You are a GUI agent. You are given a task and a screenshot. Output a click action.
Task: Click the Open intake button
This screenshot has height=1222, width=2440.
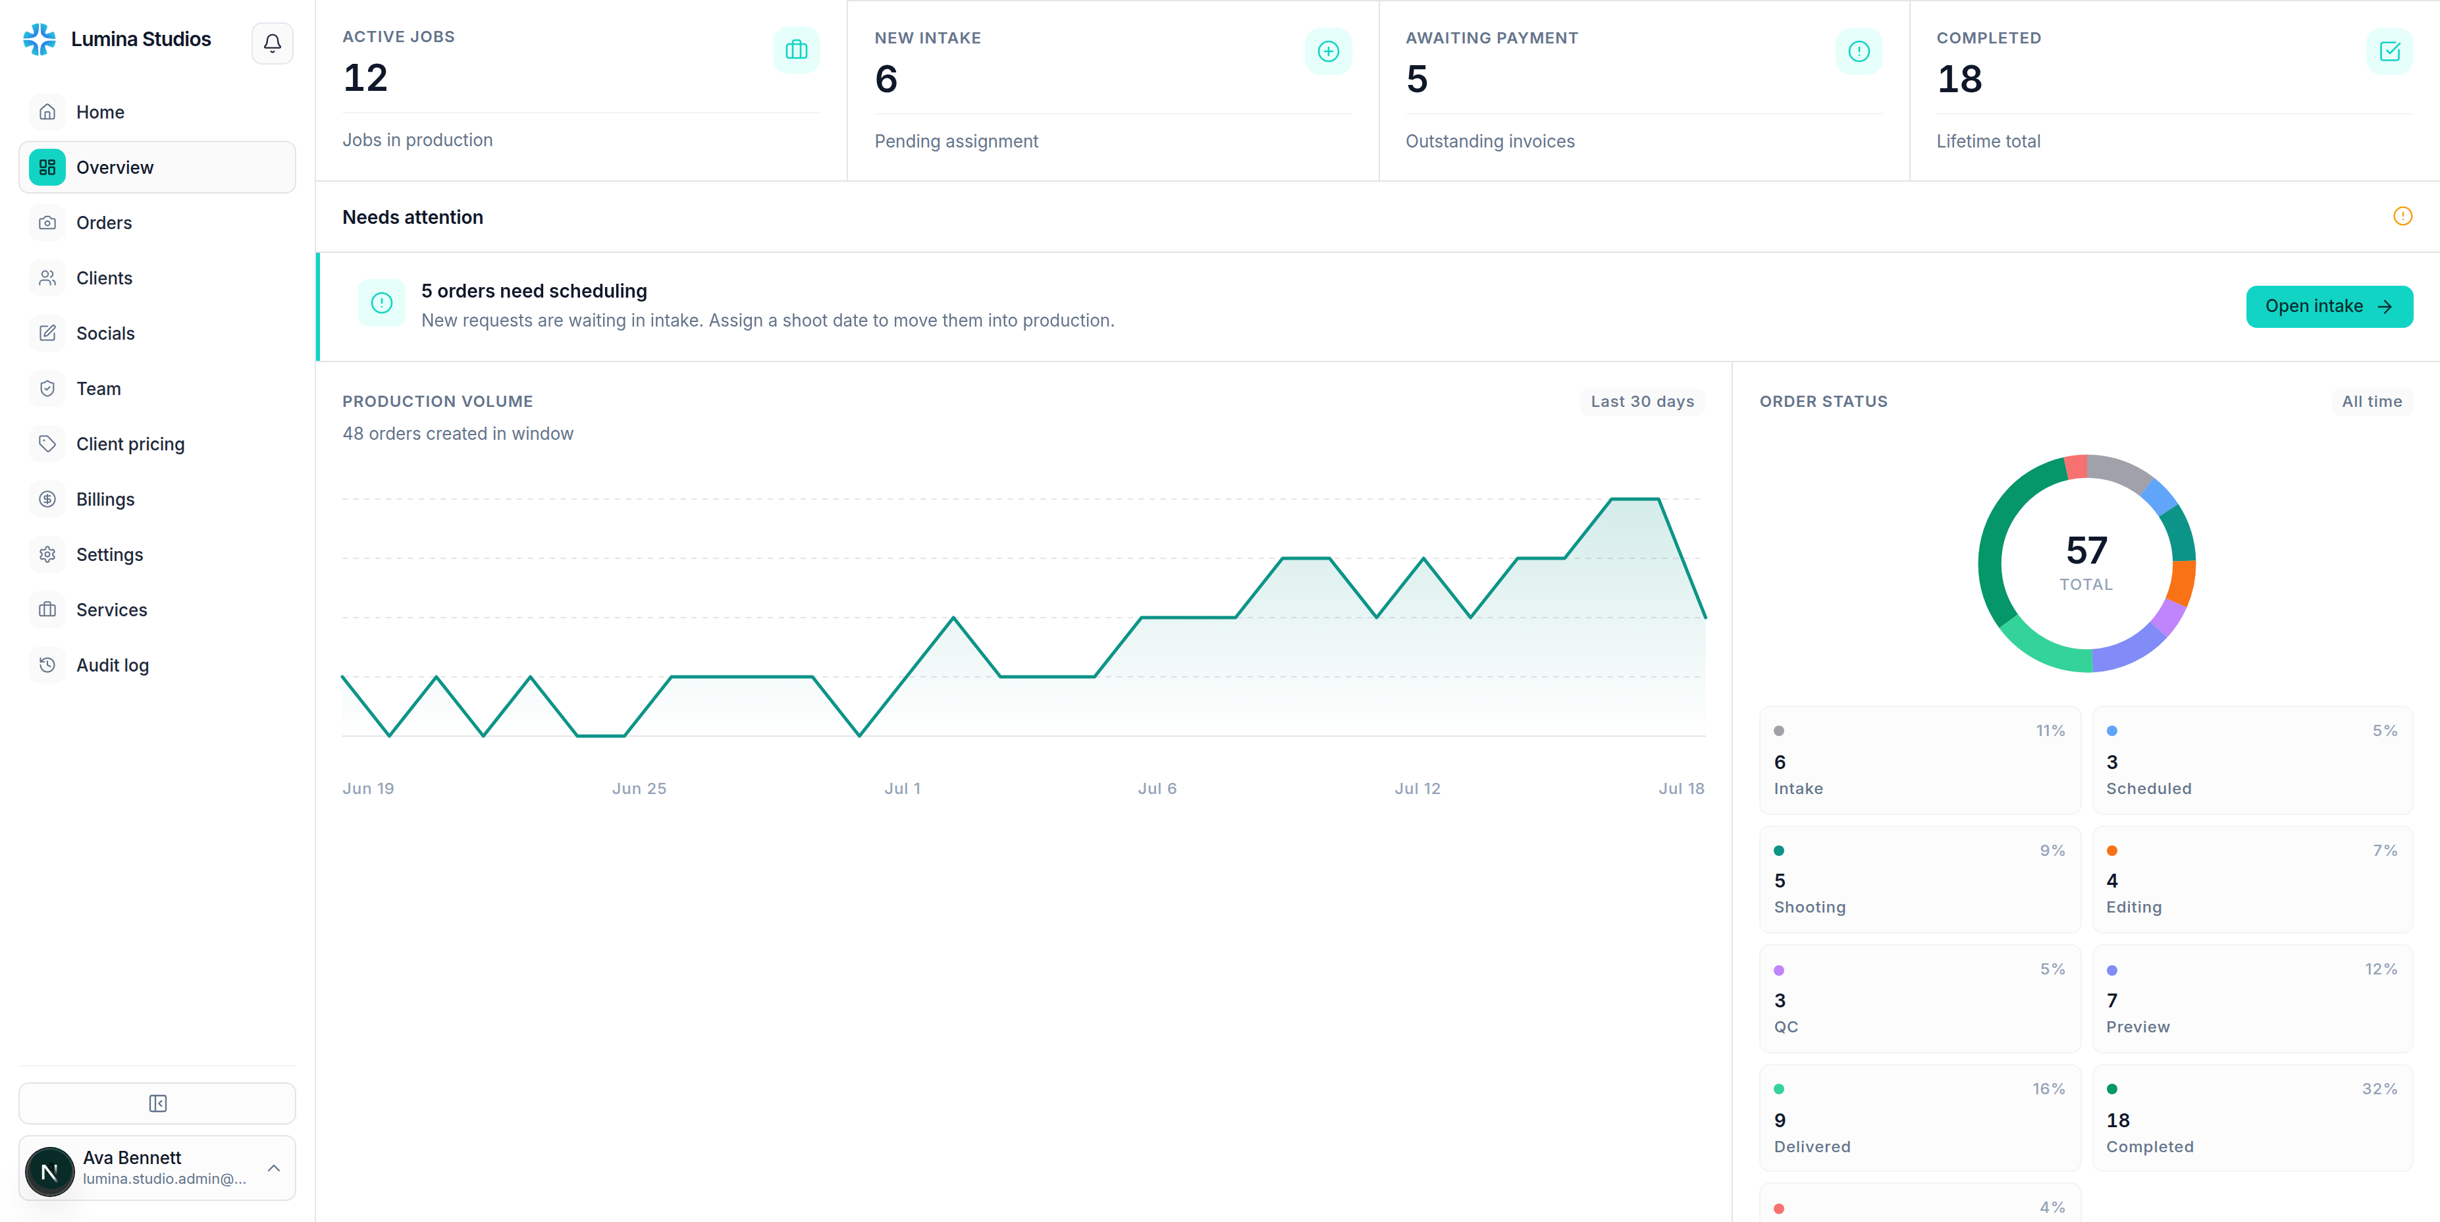2329,306
